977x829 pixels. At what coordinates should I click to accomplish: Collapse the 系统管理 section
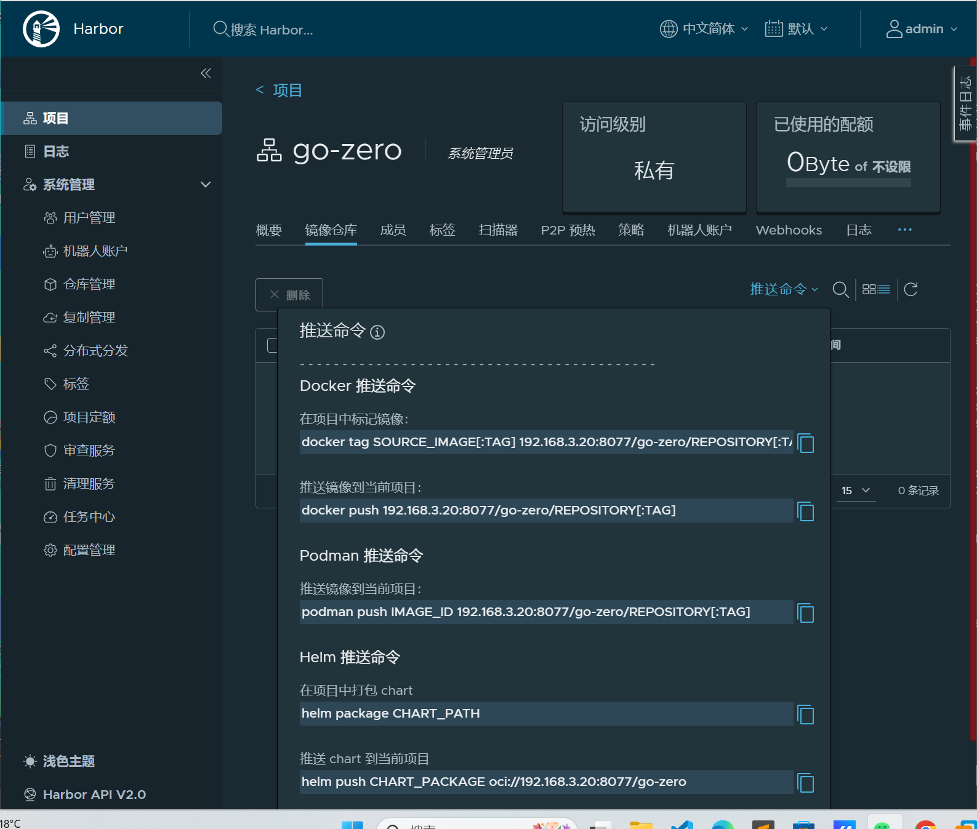[206, 185]
